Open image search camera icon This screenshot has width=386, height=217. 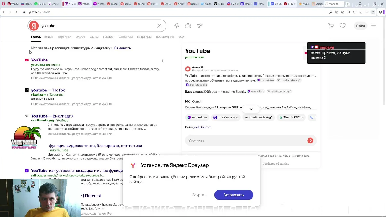tap(188, 26)
